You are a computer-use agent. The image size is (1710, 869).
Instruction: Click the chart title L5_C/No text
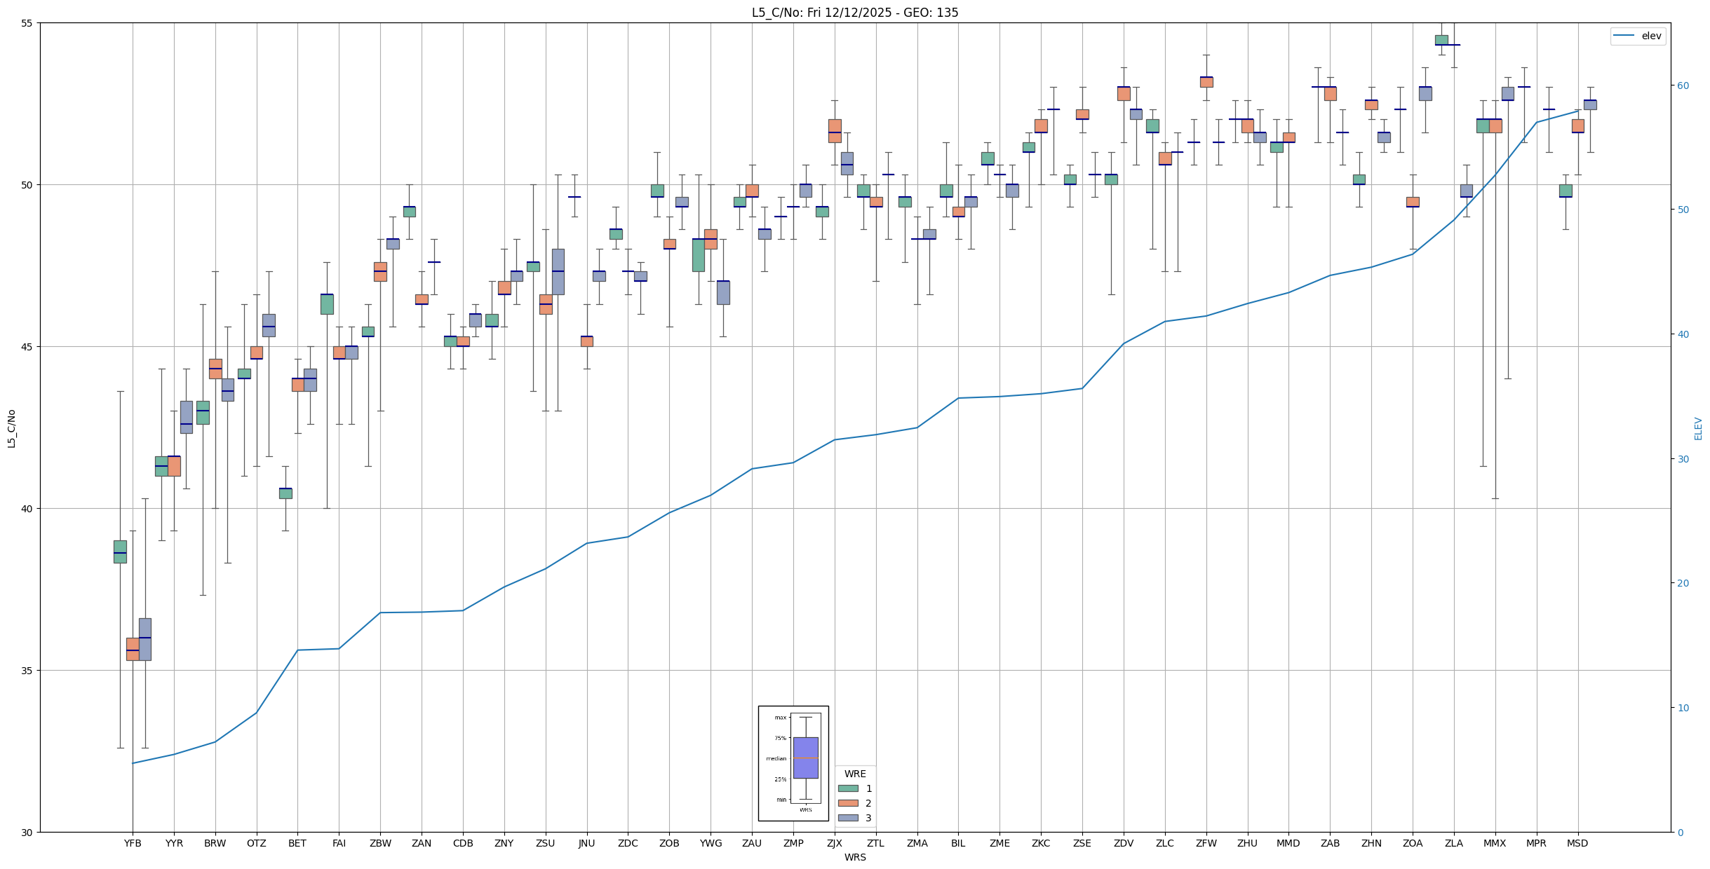[854, 13]
